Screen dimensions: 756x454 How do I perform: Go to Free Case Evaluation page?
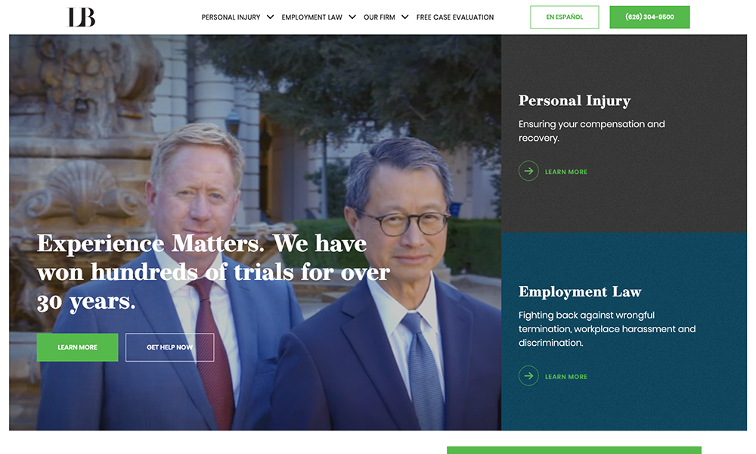(455, 17)
